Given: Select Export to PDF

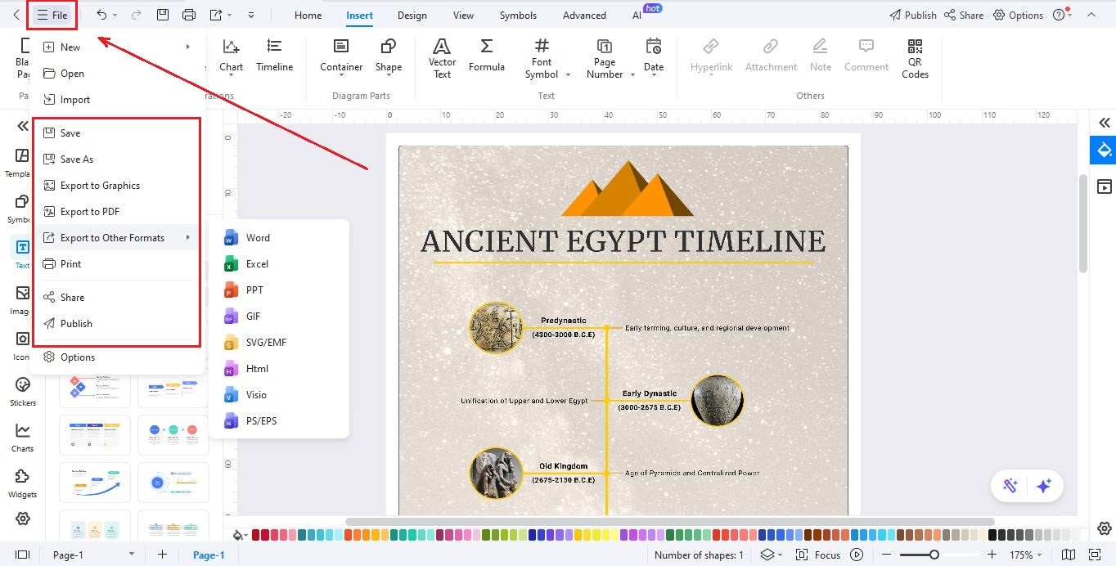Looking at the screenshot, I should [116, 211].
